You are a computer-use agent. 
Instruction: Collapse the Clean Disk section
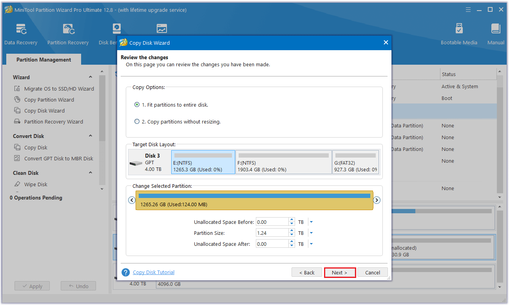click(x=91, y=173)
